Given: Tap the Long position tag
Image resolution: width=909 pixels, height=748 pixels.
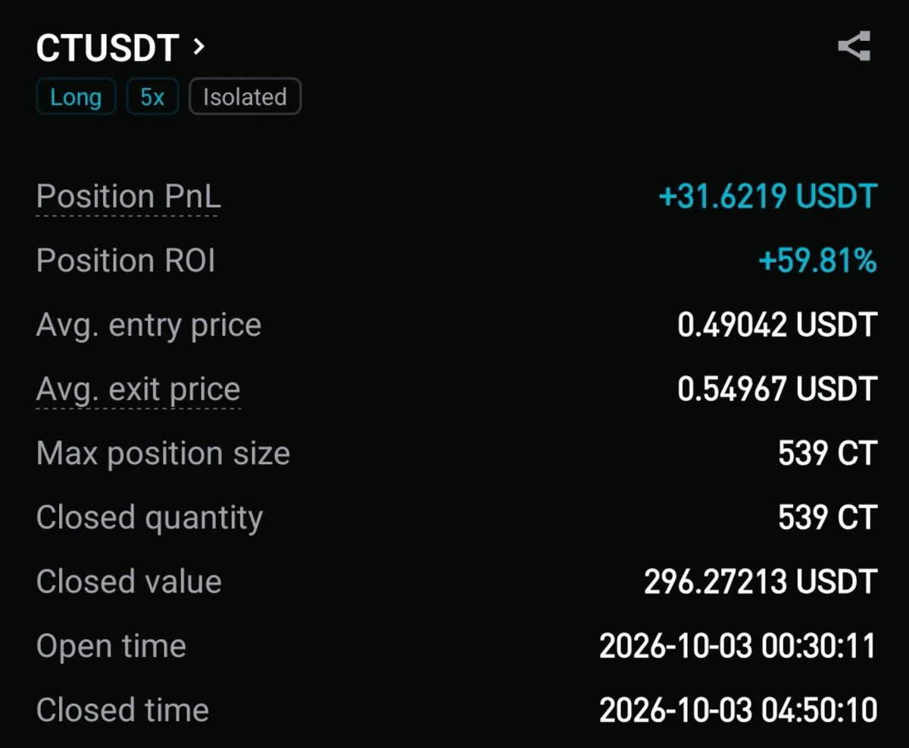Looking at the screenshot, I should click(x=76, y=97).
